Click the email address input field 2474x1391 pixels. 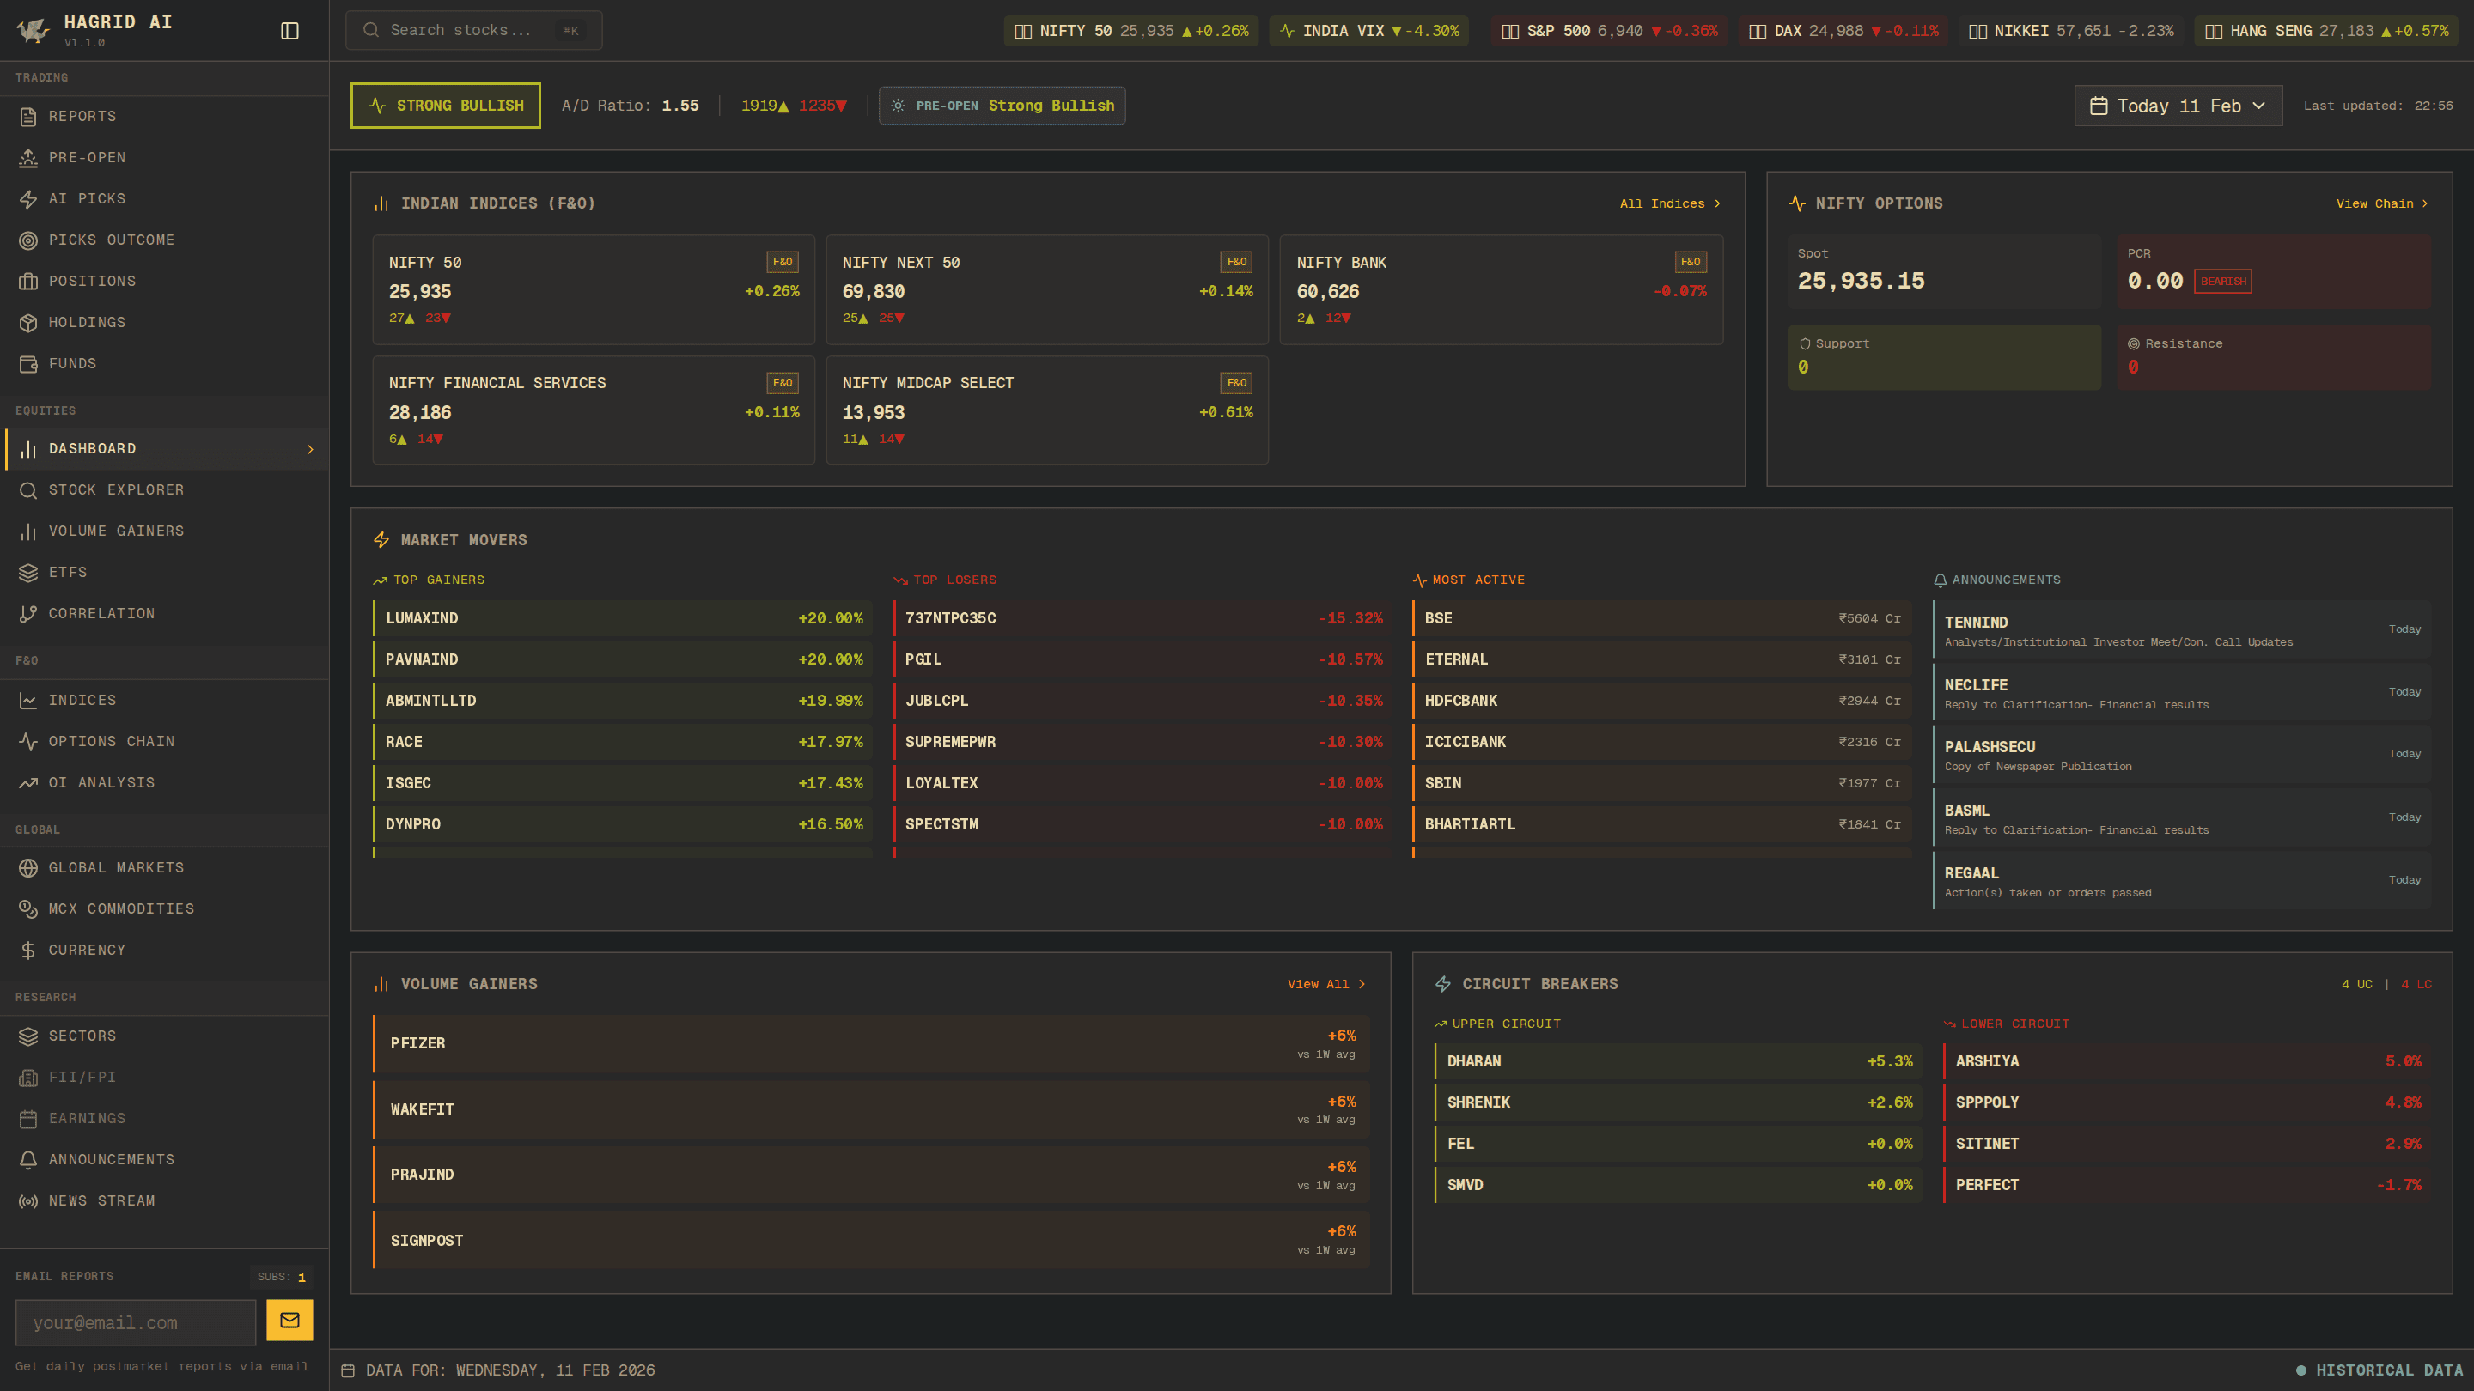135,1322
